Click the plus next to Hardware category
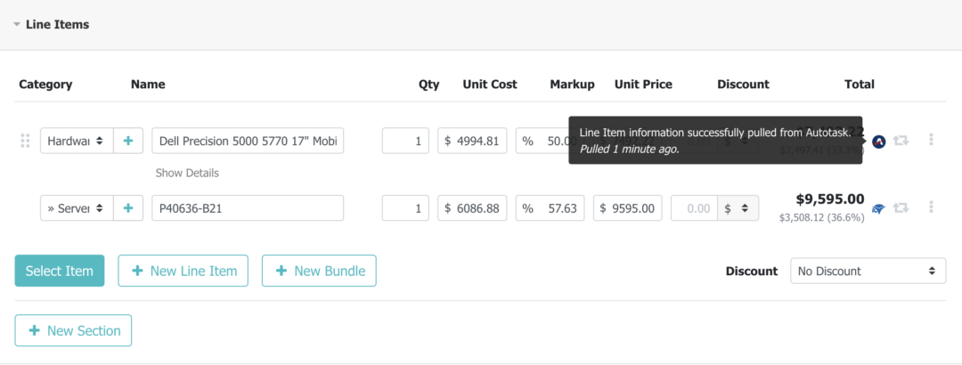 click(128, 141)
